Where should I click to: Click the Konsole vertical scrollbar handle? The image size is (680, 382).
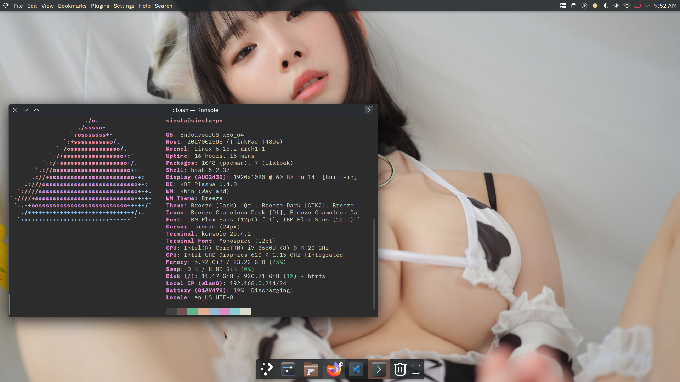pos(374,264)
